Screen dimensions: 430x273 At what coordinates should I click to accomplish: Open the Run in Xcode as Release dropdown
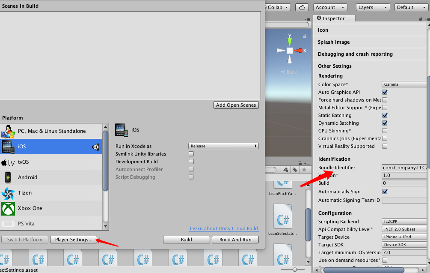coord(223,146)
